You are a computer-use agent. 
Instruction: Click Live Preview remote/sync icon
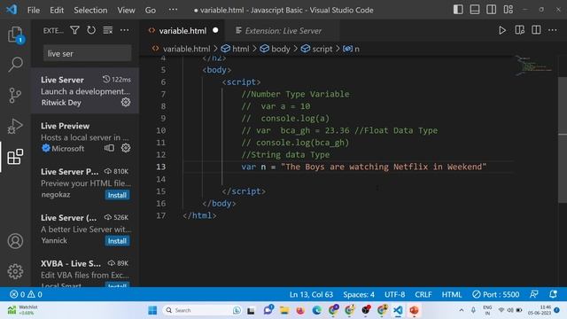coord(109,148)
